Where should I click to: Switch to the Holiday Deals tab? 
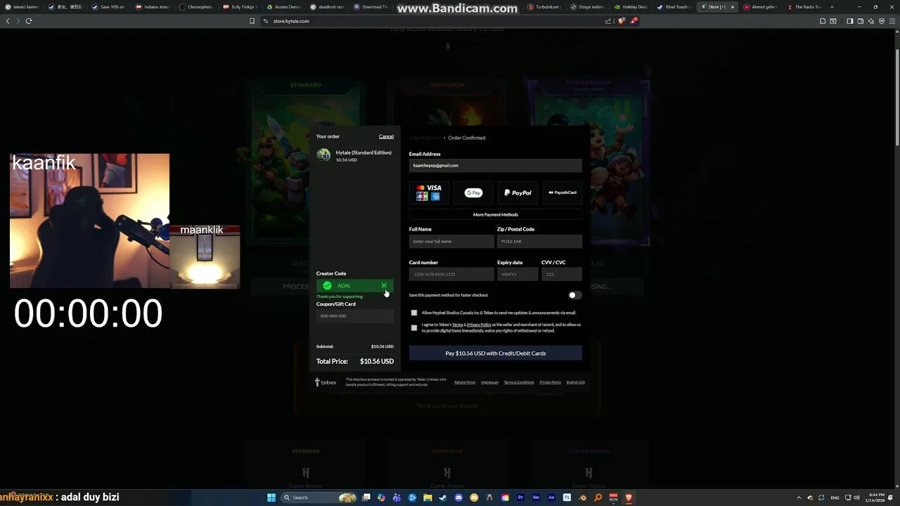(630, 7)
